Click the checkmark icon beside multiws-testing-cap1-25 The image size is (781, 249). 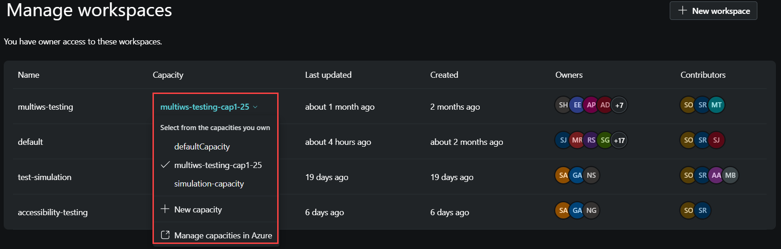click(165, 165)
